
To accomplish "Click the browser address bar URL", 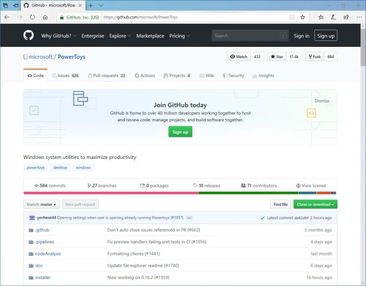I will (140, 17).
